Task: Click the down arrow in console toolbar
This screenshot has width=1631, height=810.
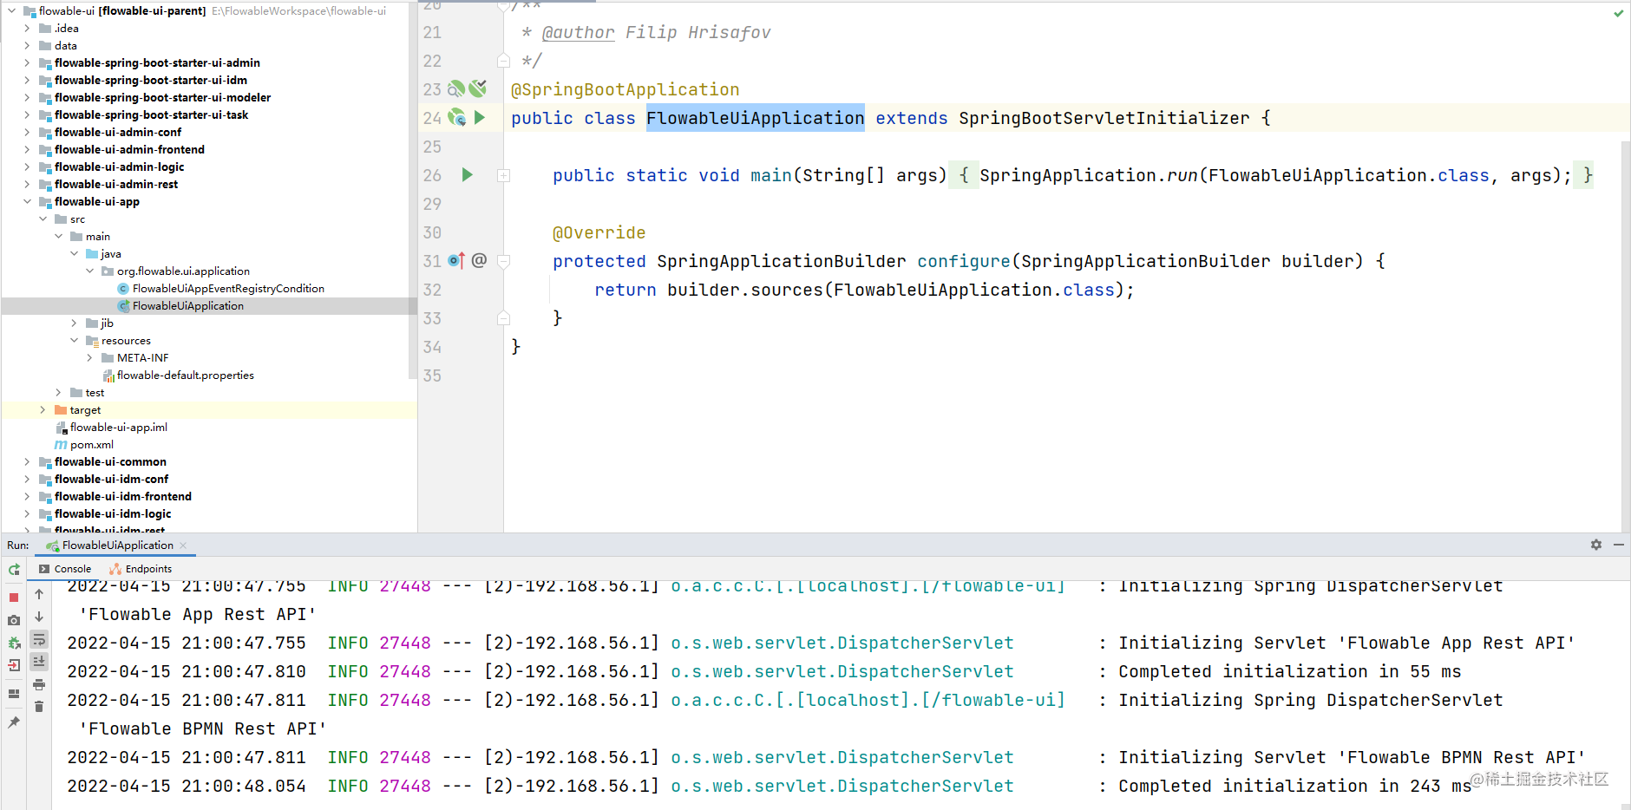Action: pyautogui.click(x=39, y=617)
